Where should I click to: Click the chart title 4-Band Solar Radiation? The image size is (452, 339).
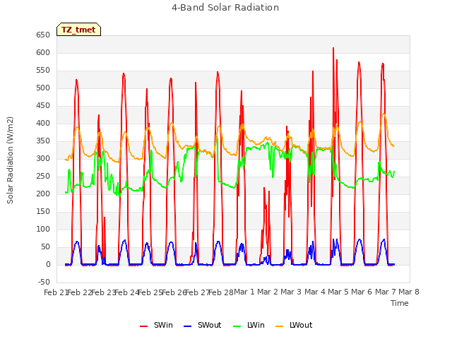tap(225, 8)
